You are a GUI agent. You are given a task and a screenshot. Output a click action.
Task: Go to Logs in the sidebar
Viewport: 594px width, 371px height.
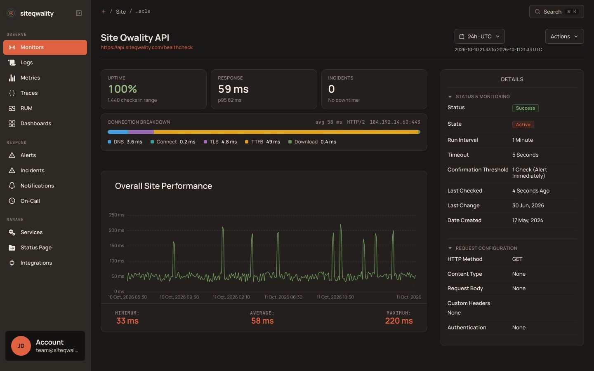point(45,63)
